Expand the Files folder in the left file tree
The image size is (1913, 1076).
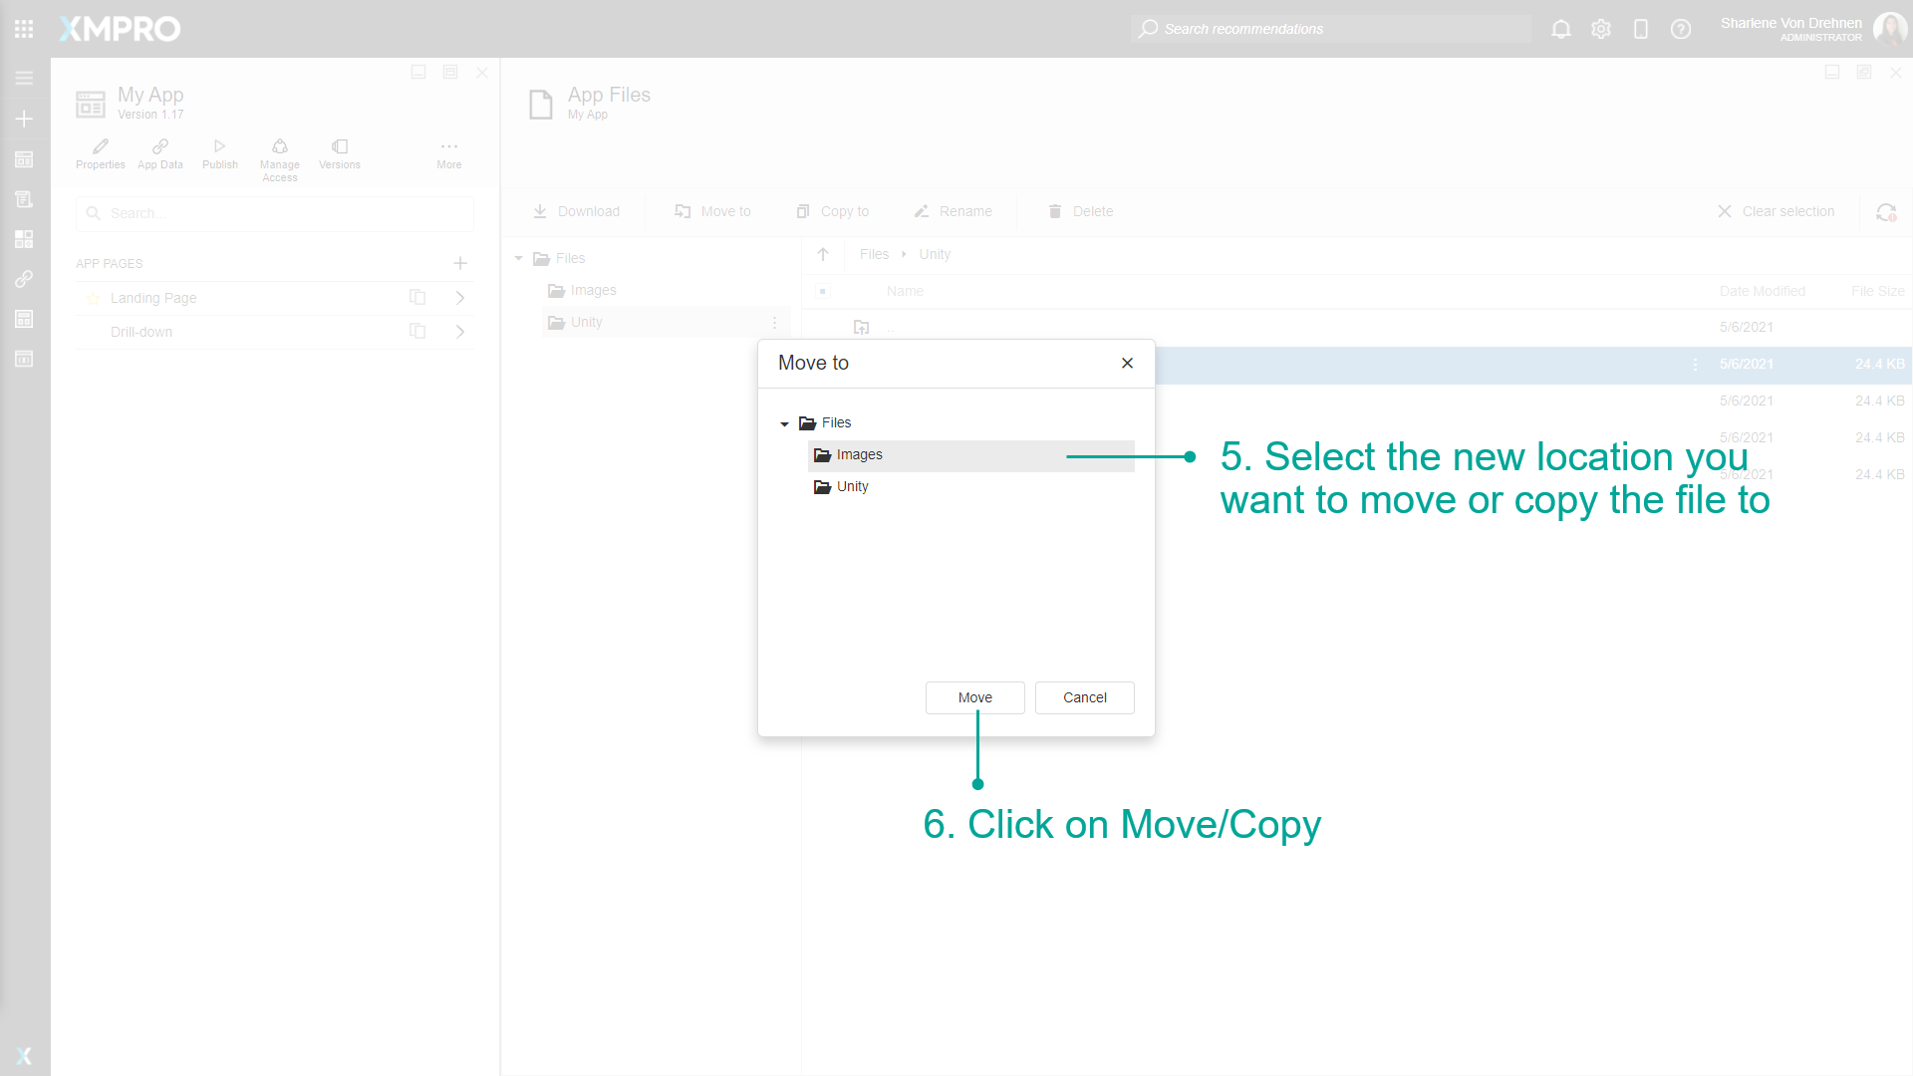click(x=518, y=258)
